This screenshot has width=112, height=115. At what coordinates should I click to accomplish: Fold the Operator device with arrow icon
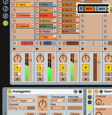coord(101,91)
